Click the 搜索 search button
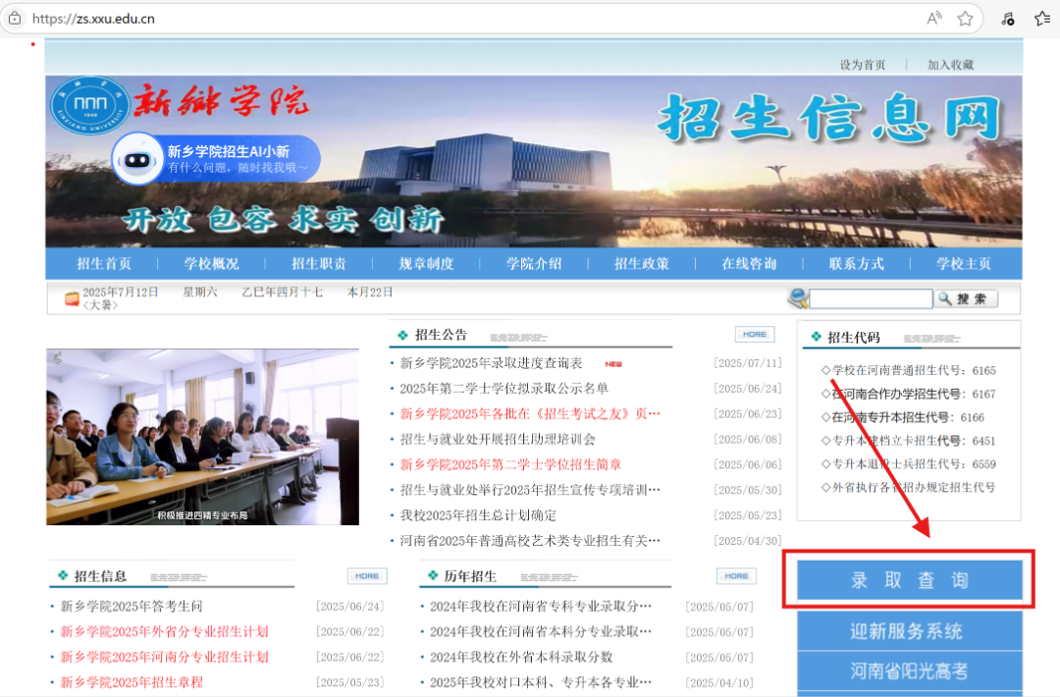The image size is (1060, 697). tap(966, 298)
